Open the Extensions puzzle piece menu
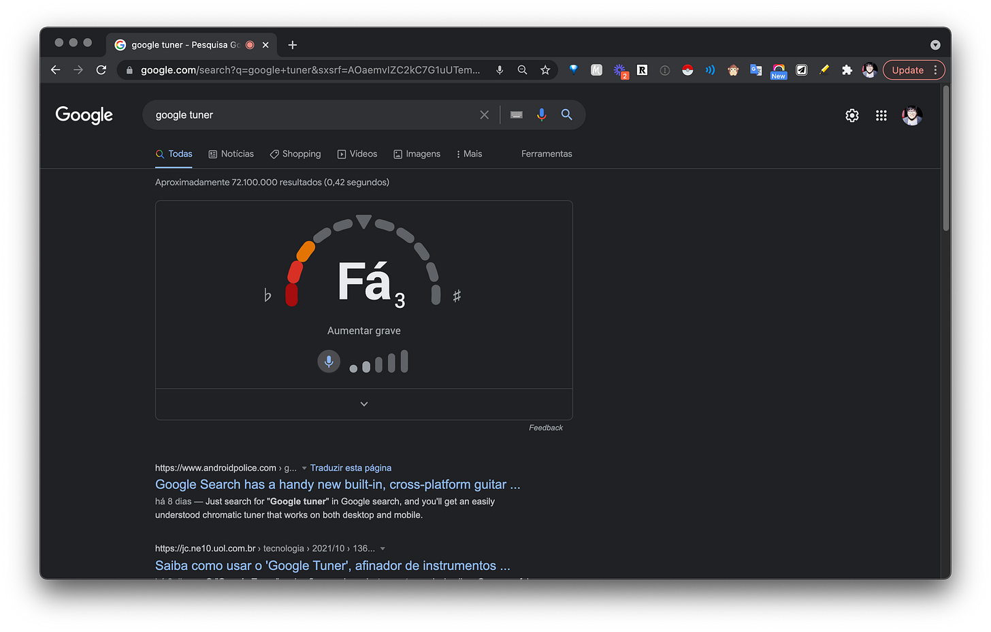The image size is (991, 632). point(847,70)
